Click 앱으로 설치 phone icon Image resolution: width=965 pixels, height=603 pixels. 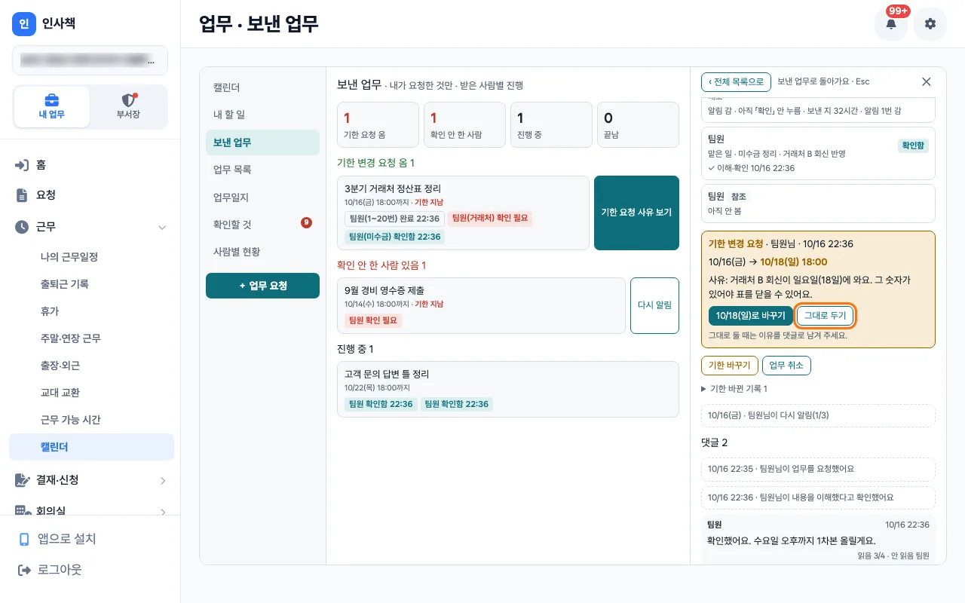pyautogui.click(x=24, y=539)
